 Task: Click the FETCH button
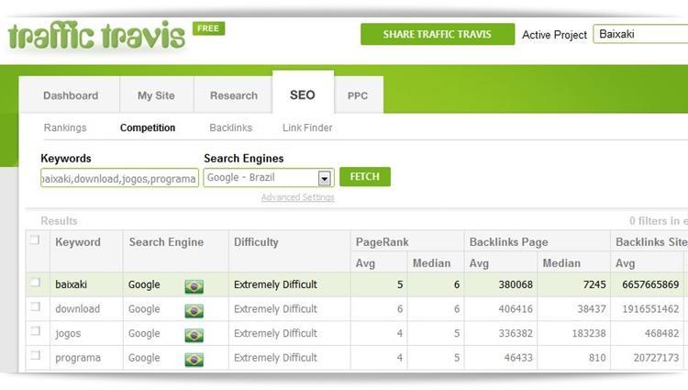coord(364,177)
